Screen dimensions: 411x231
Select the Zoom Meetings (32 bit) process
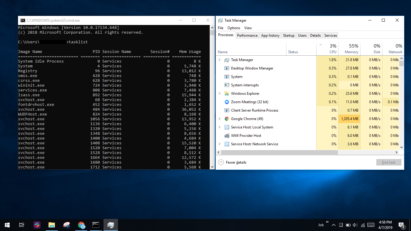tap(249, 102)
